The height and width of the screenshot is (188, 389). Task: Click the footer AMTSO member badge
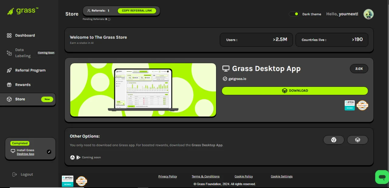pyautogui.click(x=67, y=181)
